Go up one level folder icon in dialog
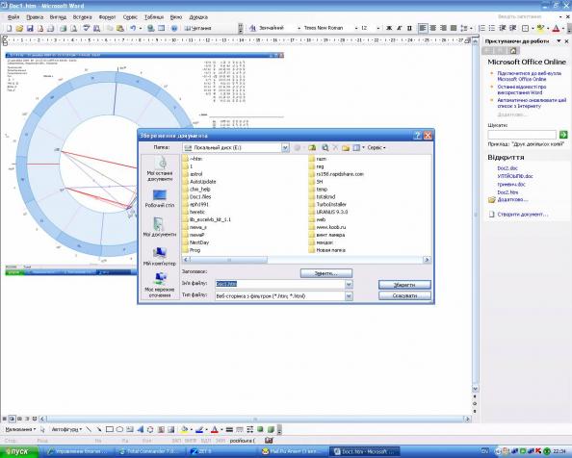The height and width of the screenshot is (458, 572). coord(312,147)
